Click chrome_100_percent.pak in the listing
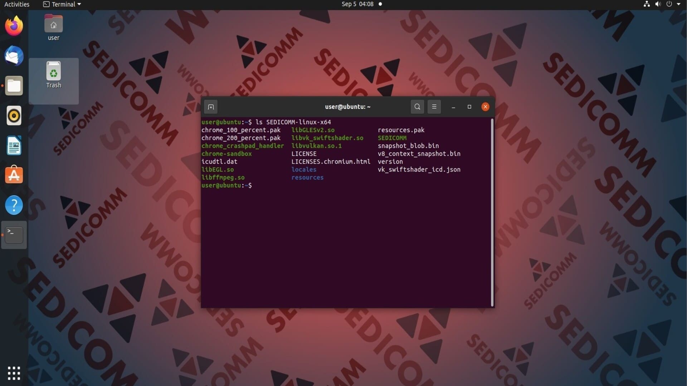The image size is (687, 386). [241, 130]
